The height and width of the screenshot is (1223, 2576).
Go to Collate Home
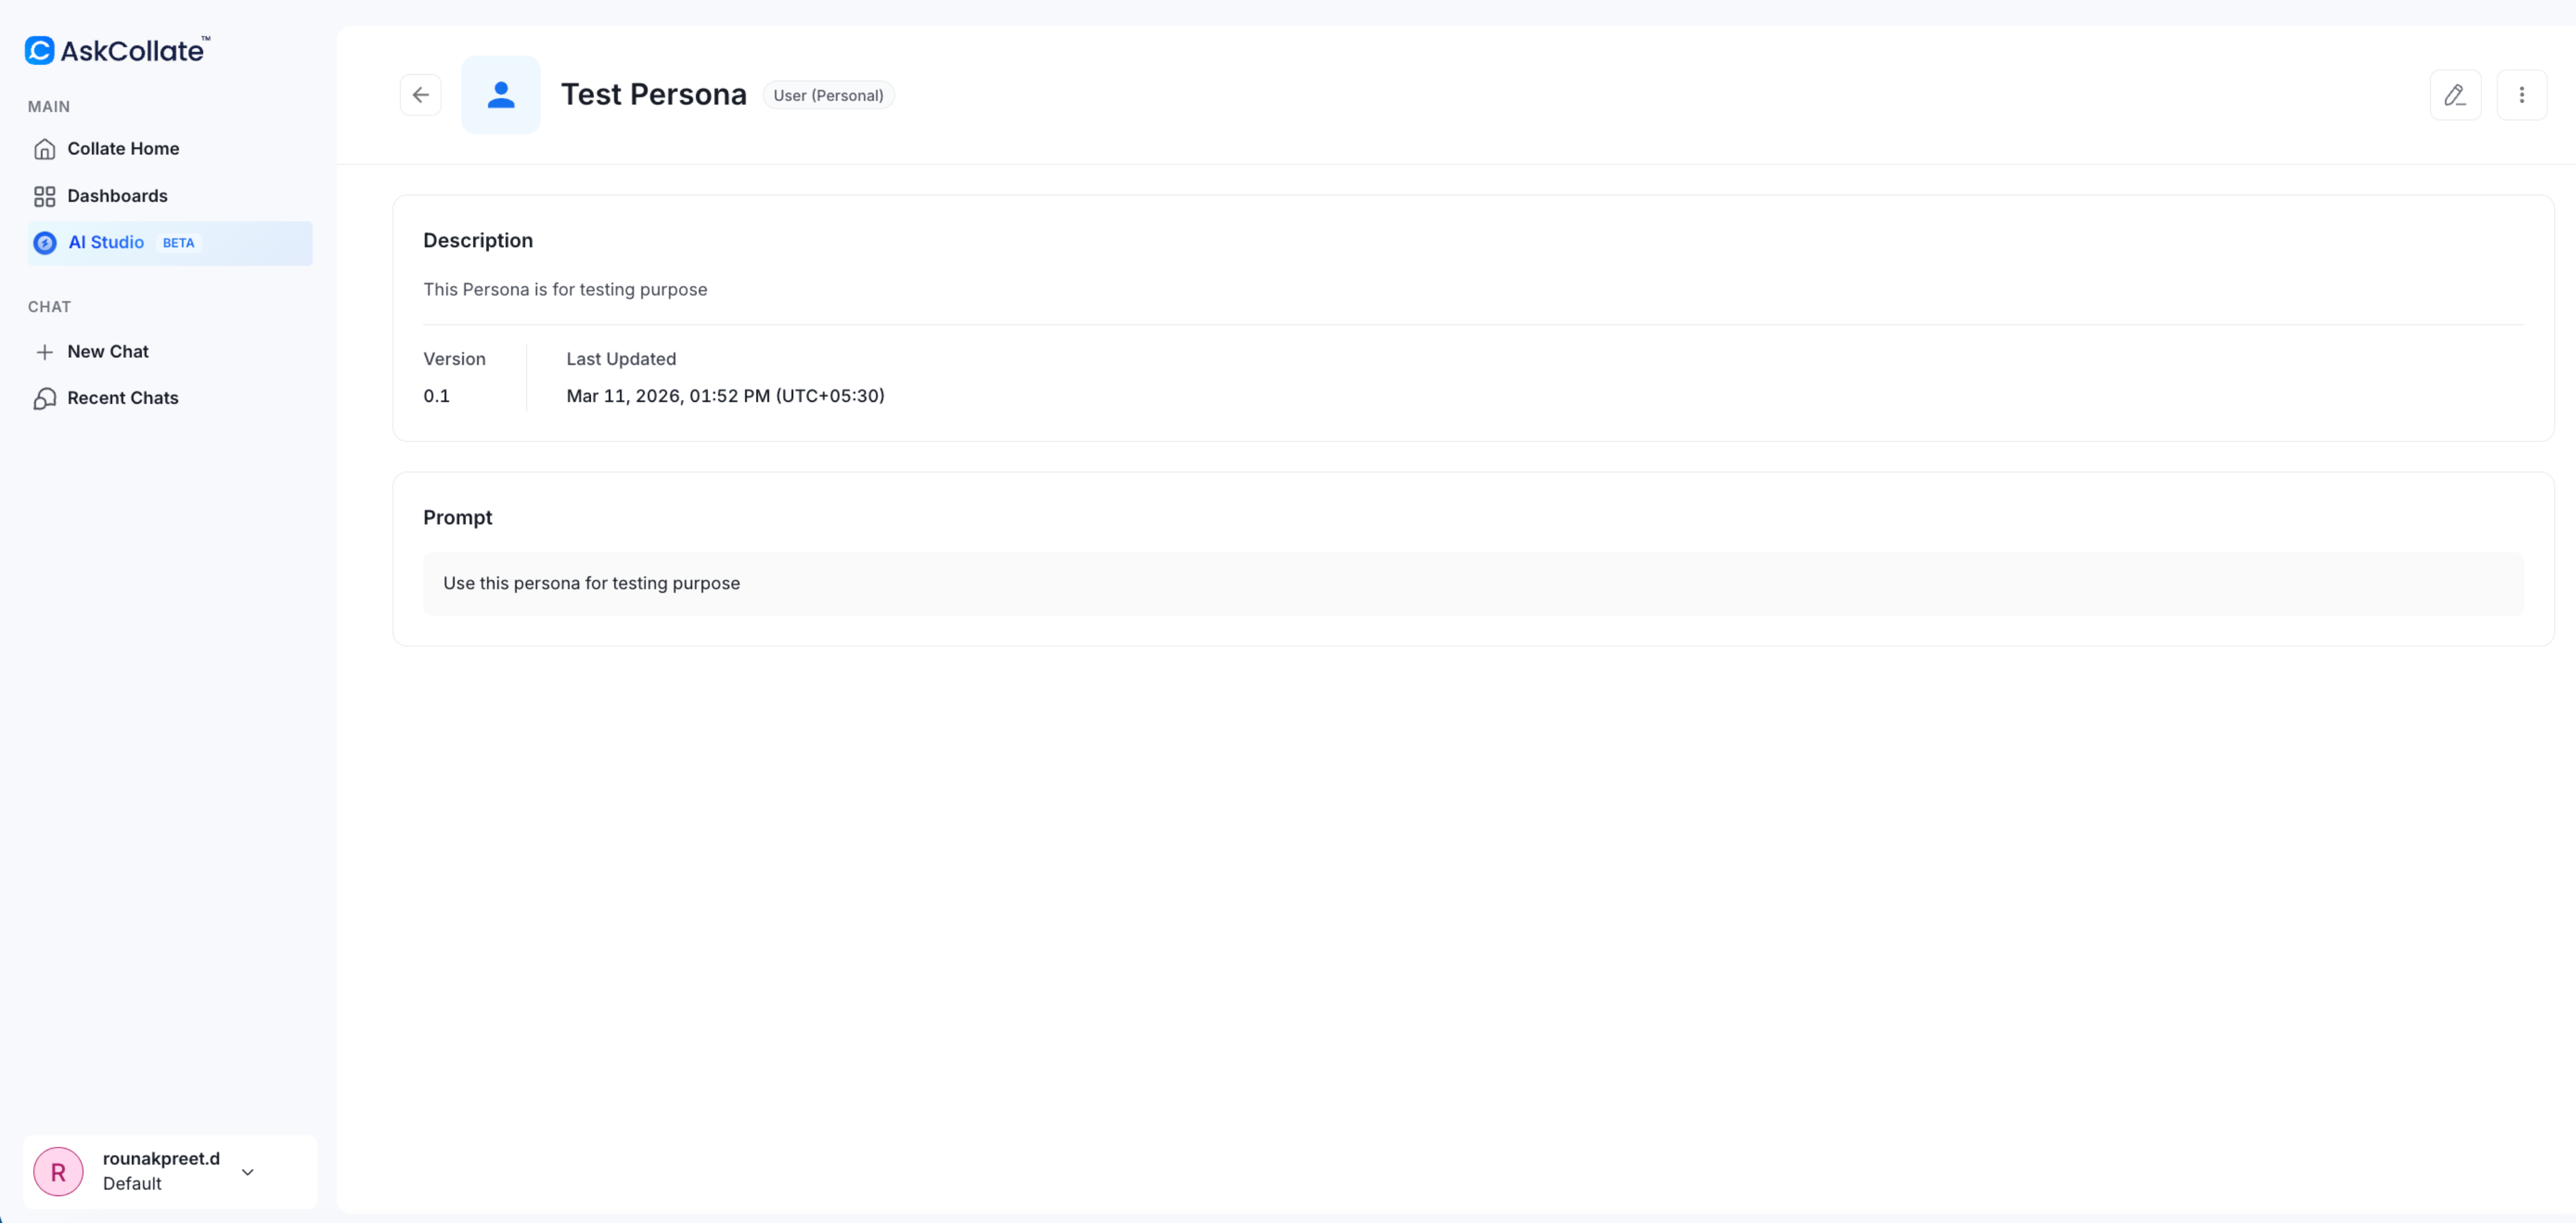[123, 149]
